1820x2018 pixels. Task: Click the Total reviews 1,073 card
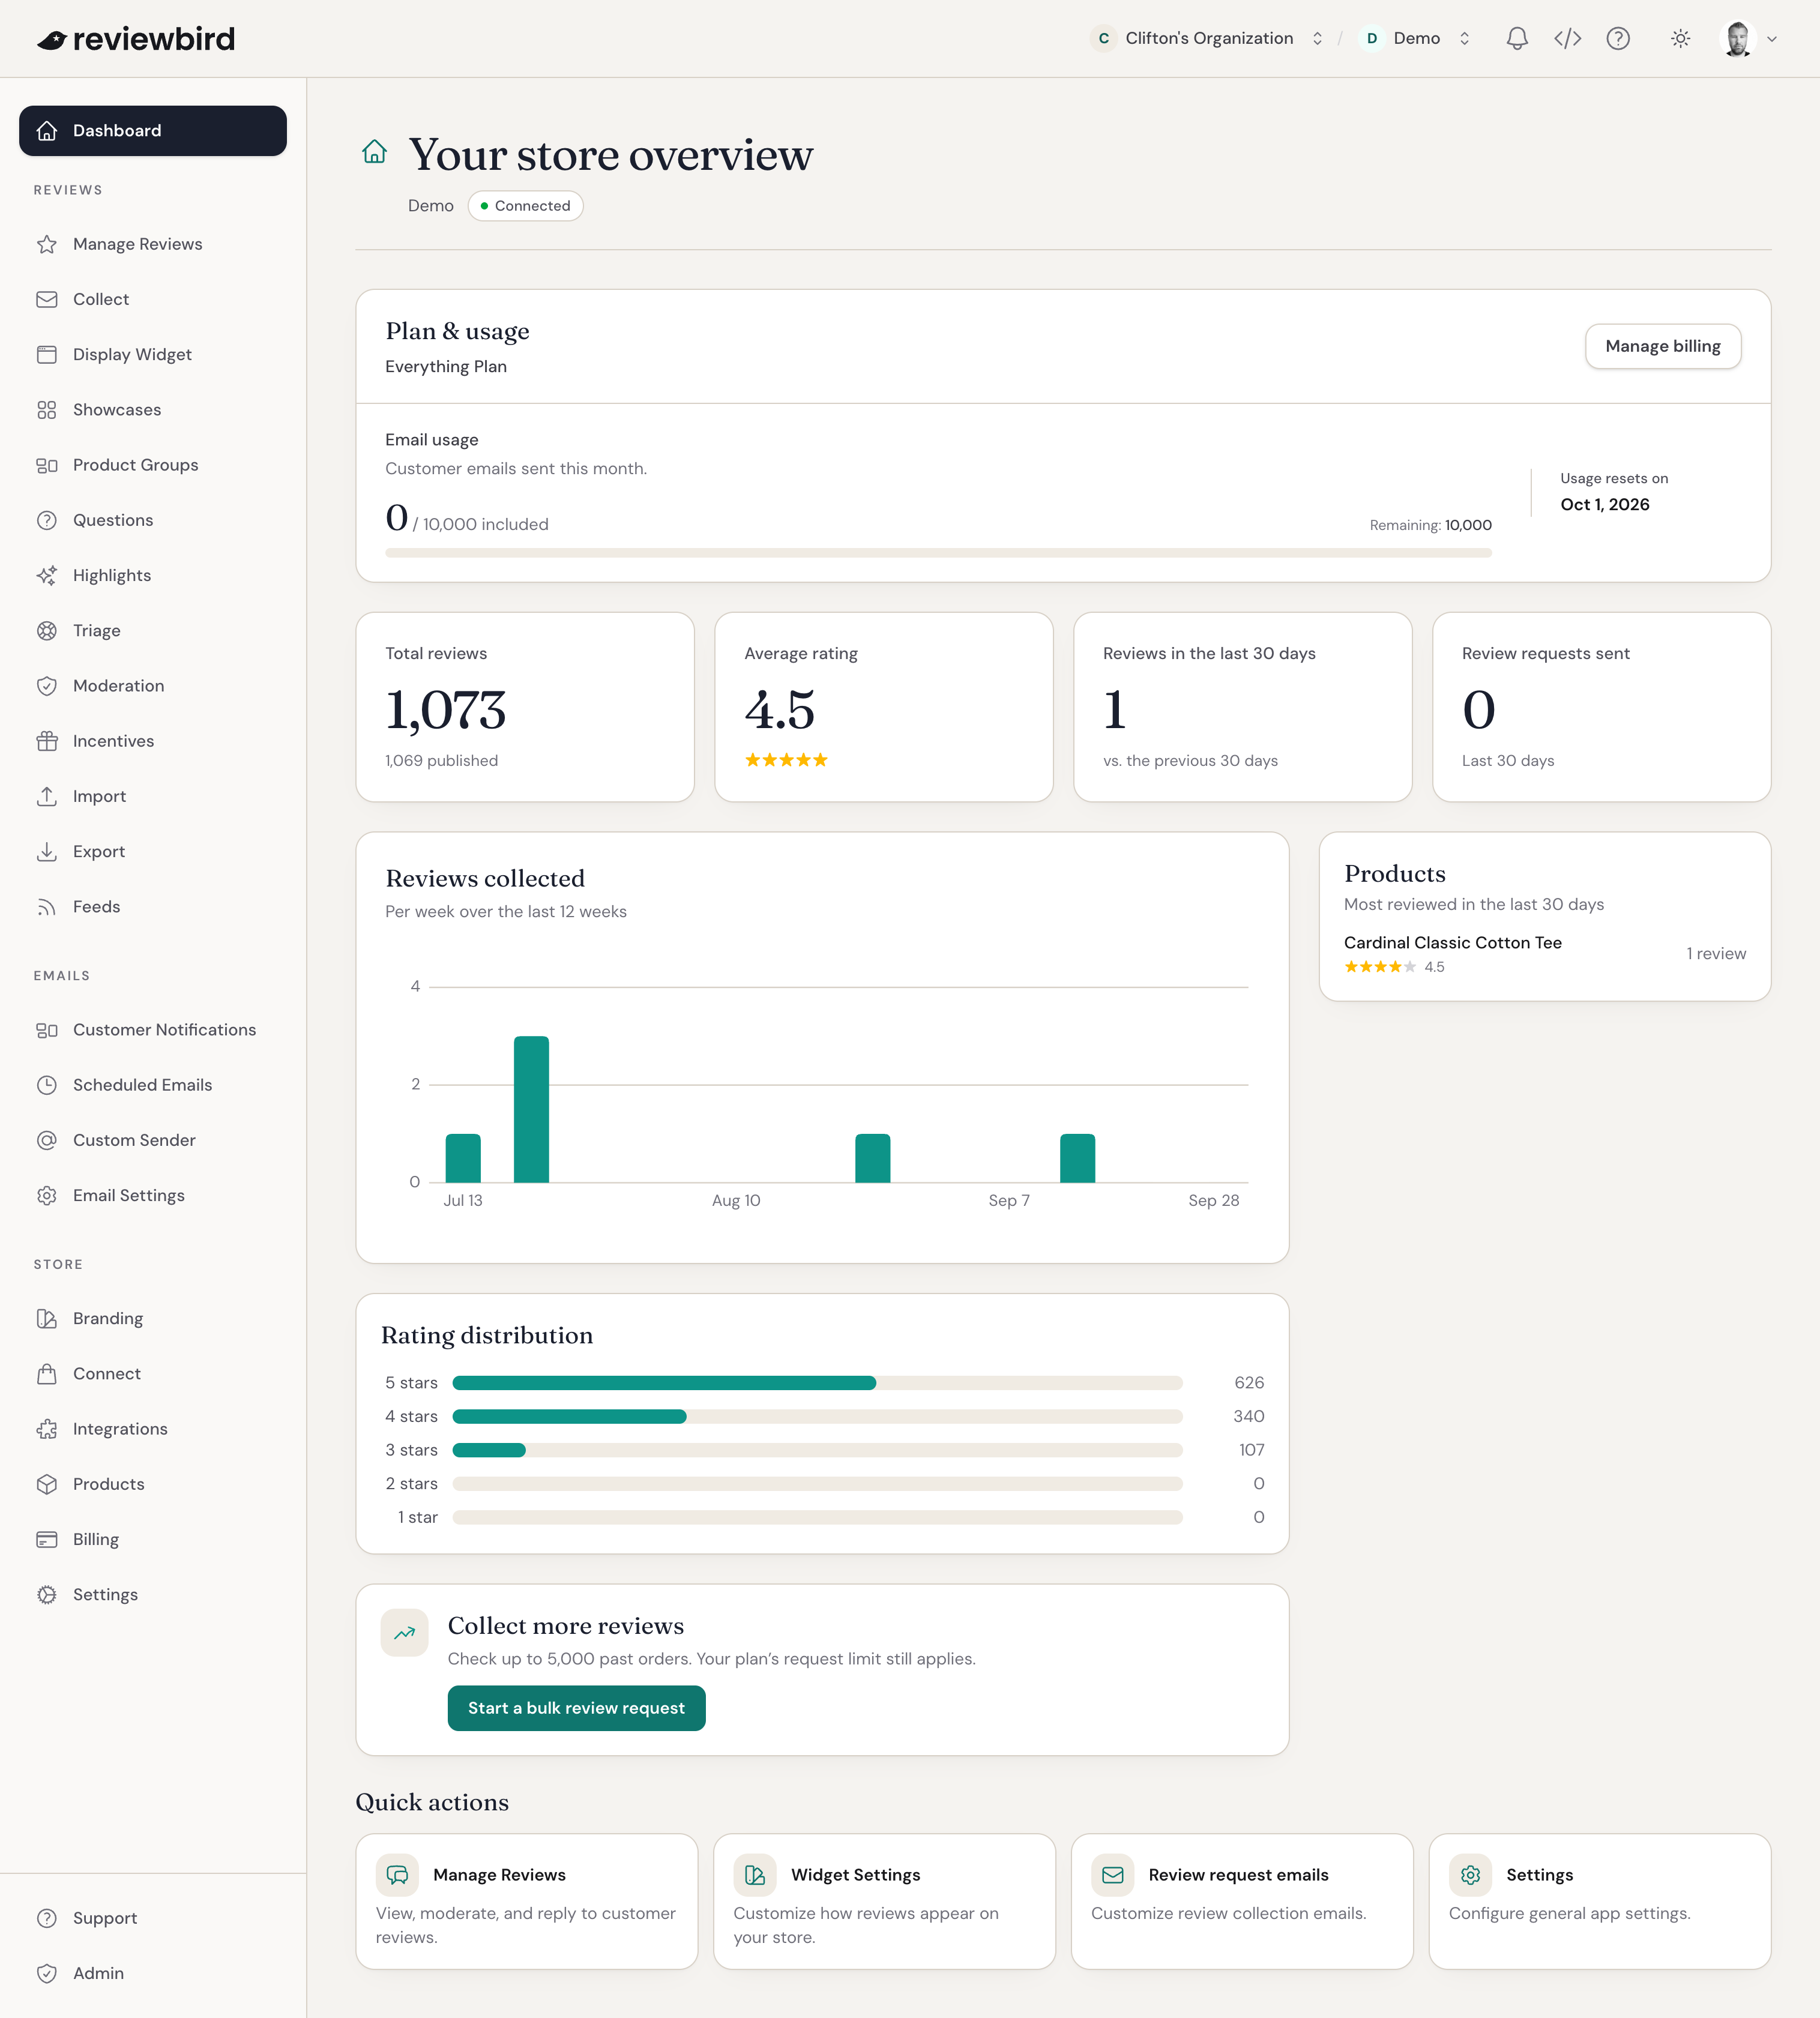(525, 707)
